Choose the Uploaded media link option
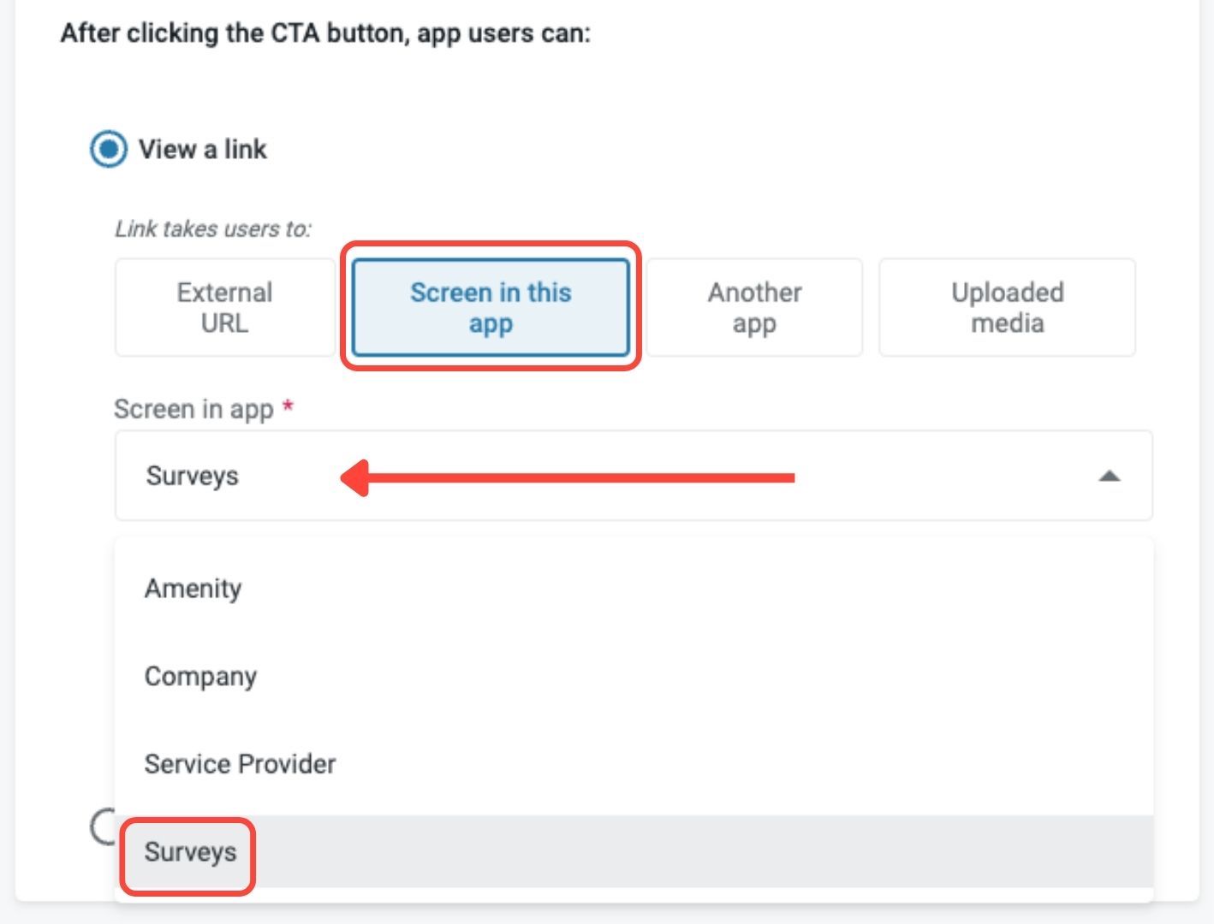 point(1007,307)
